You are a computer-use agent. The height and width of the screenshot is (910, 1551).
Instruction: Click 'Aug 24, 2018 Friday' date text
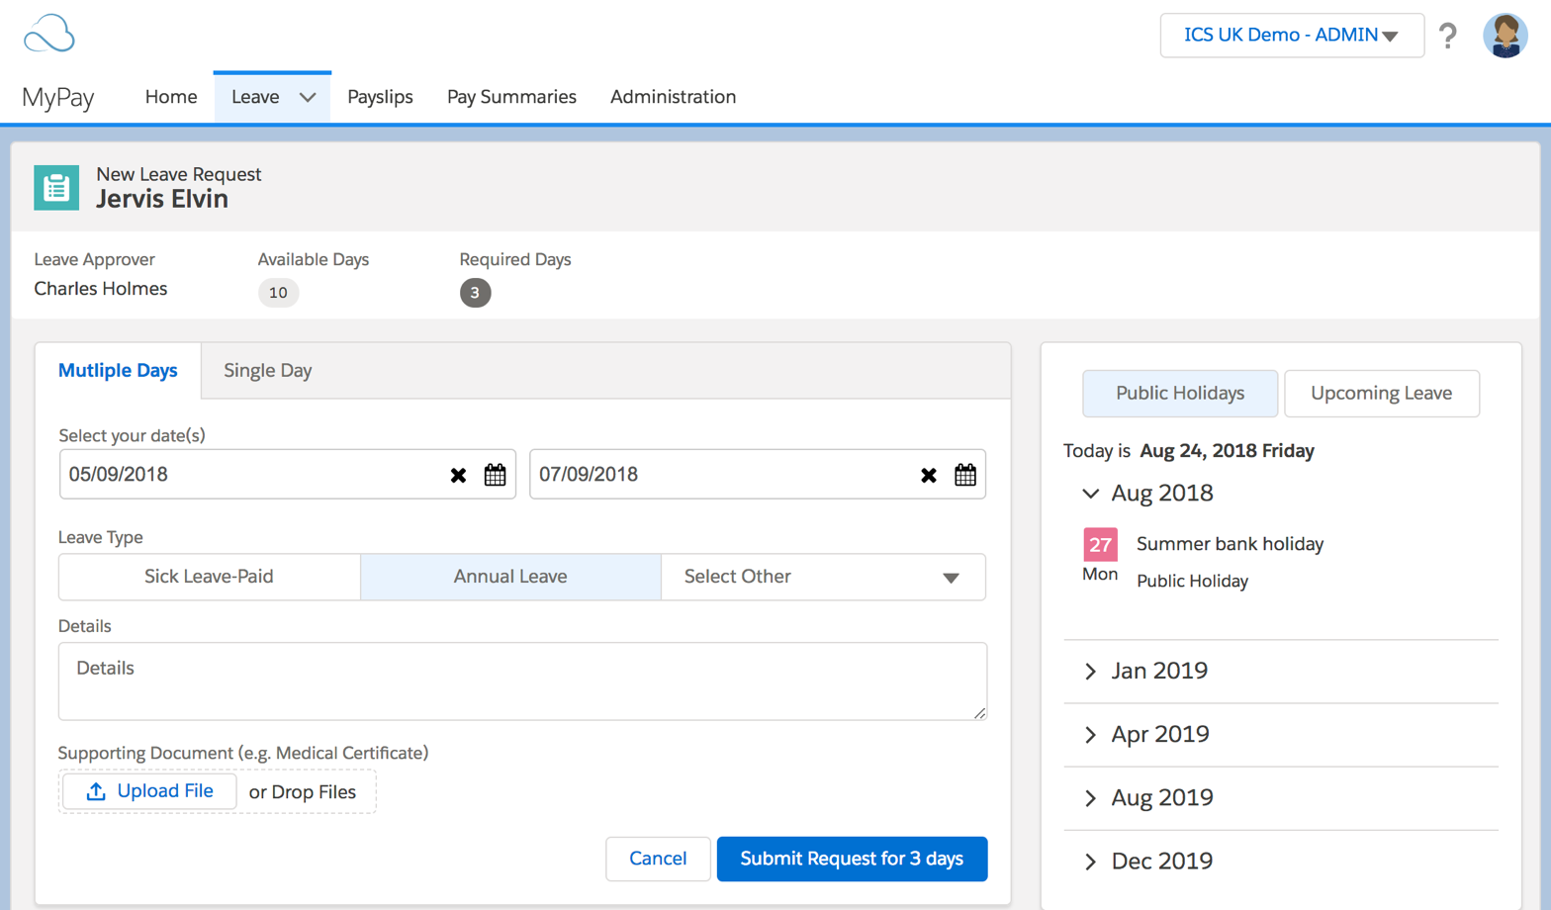[x=1227, y=451]
